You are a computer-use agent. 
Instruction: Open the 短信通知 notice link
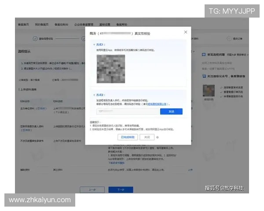[157, 104]
